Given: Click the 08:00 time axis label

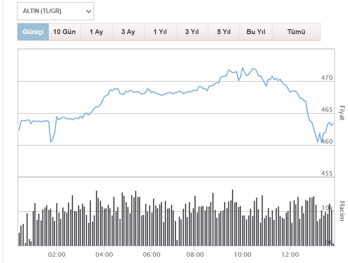Looking at the screenshot, I should [x=194, y=254].
